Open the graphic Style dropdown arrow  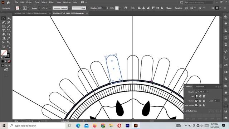pyautogui.click(x=120, y=8)
